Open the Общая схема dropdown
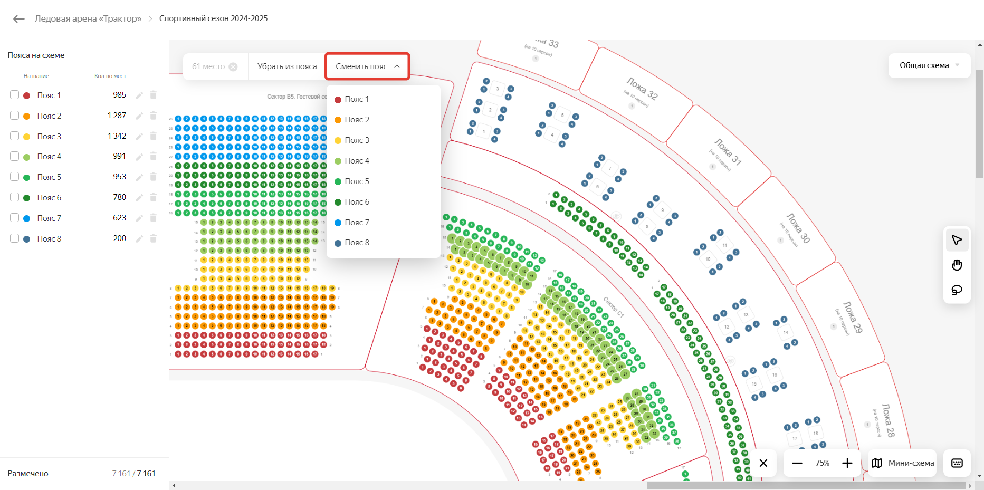 point(929,65)
